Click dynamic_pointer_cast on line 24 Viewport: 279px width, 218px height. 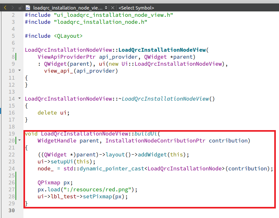tap(112, 168)
